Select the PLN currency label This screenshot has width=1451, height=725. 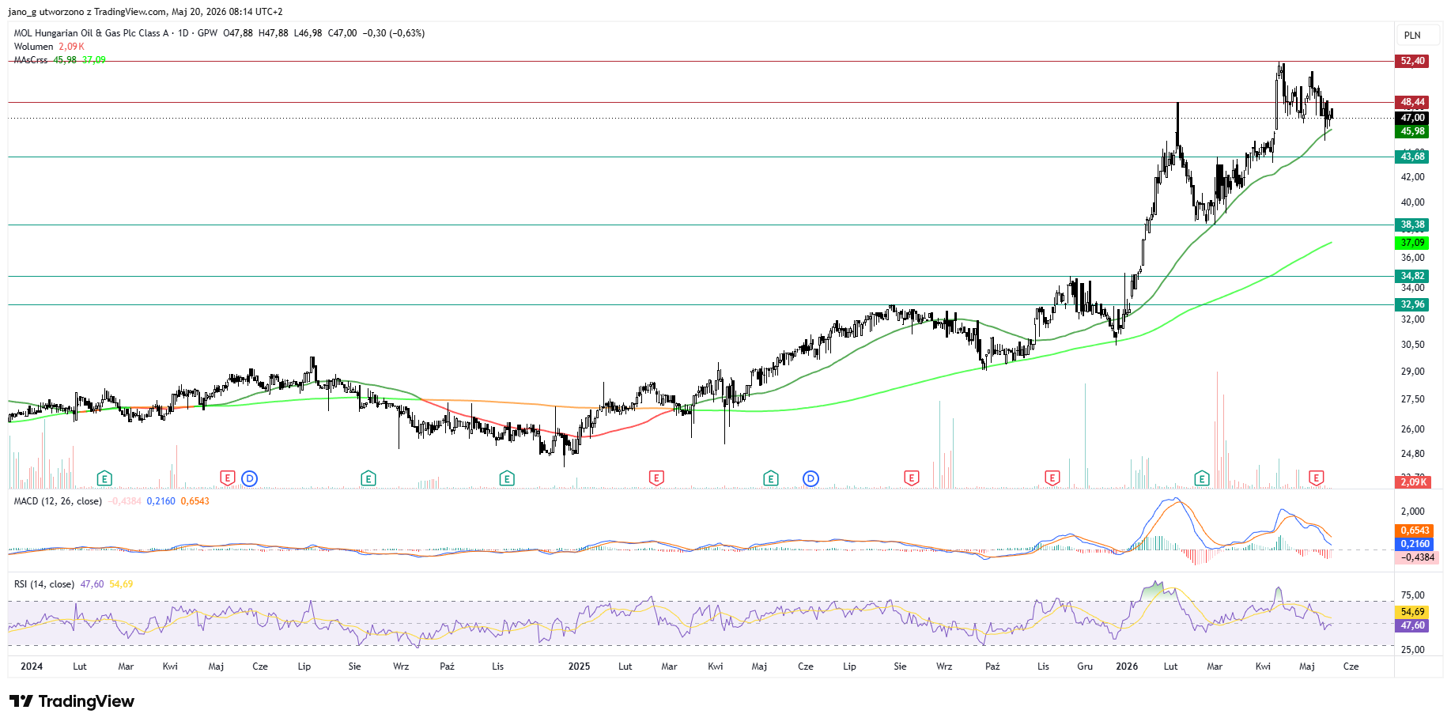coord(1412,35)
